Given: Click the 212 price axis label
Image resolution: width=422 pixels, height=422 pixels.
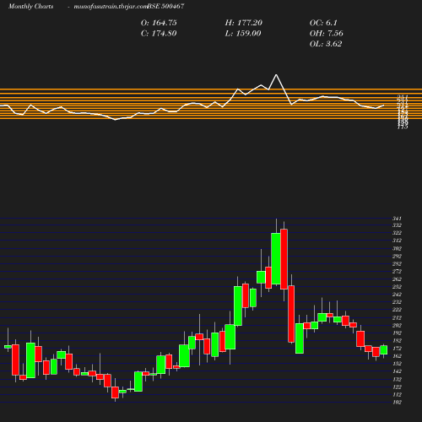Looking at the screenshot, I should (397, 318).
